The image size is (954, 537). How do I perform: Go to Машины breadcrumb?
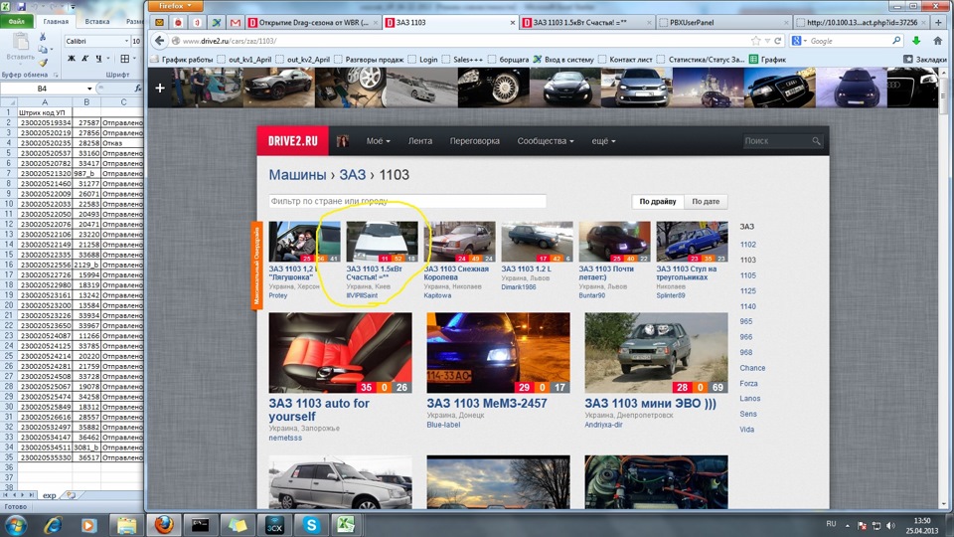pyautogui.click(x=297, y=175)
